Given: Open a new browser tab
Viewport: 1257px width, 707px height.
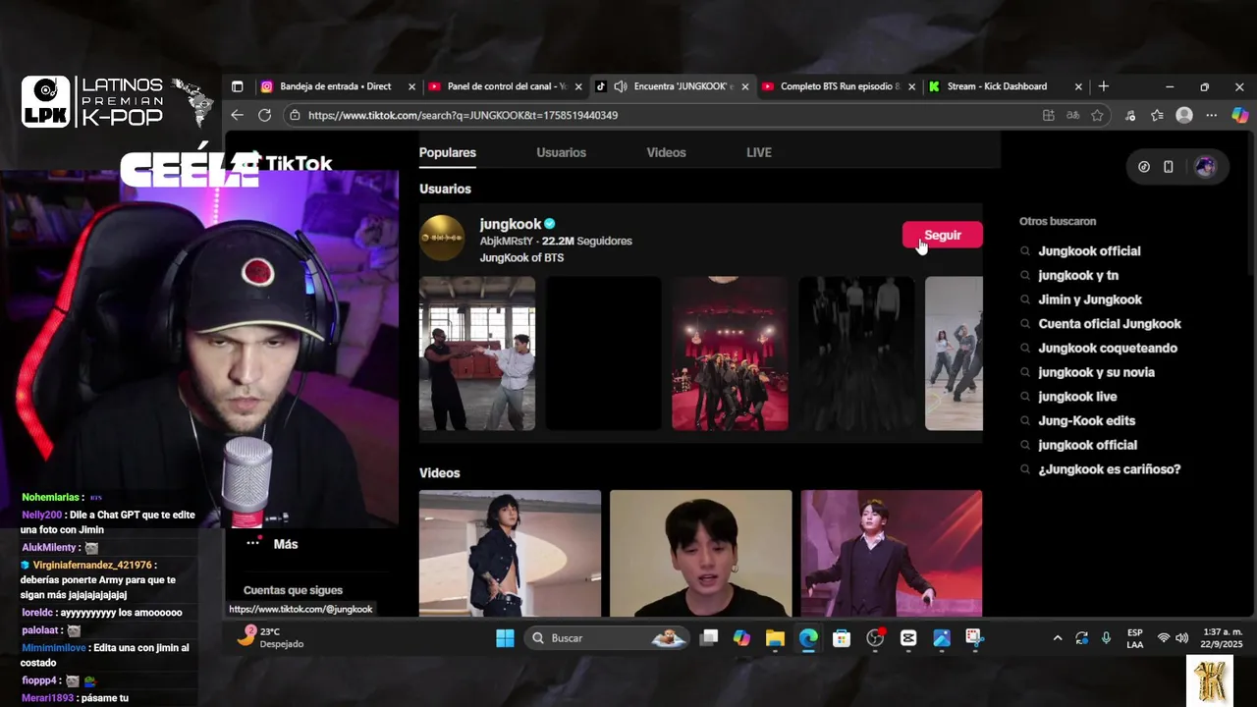Looking at the screenshot, I should click(x=1103, y=86).
